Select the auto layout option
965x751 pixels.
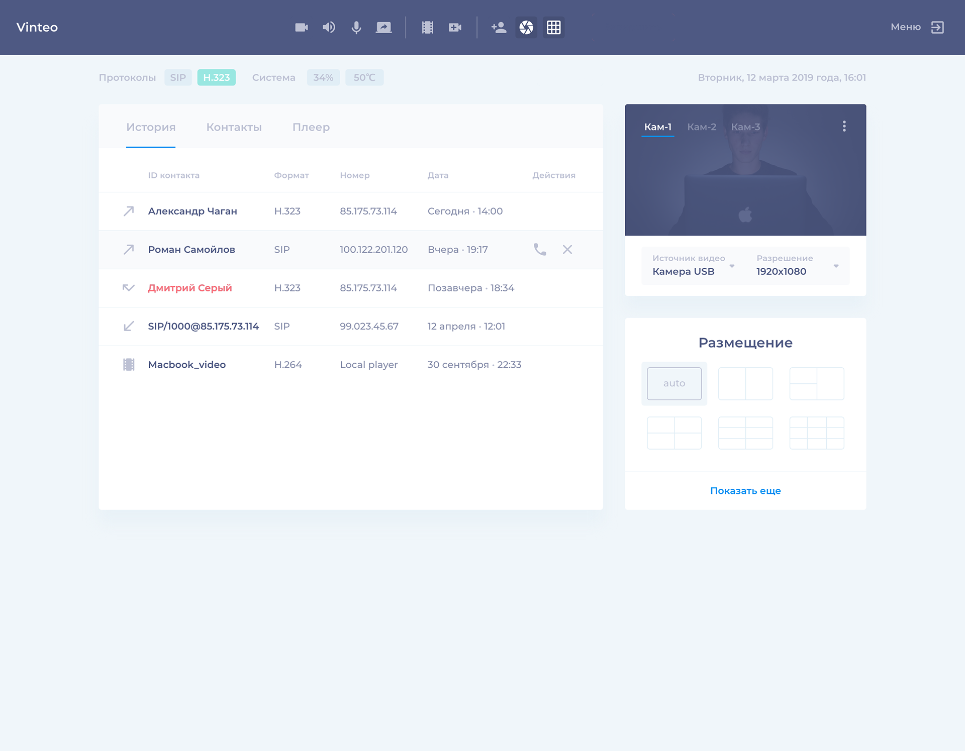pos(674,383)
